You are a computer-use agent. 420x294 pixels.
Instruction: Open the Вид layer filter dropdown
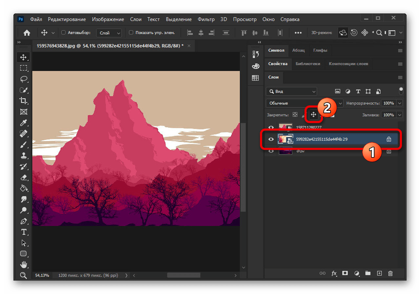(x=291, y=91)
